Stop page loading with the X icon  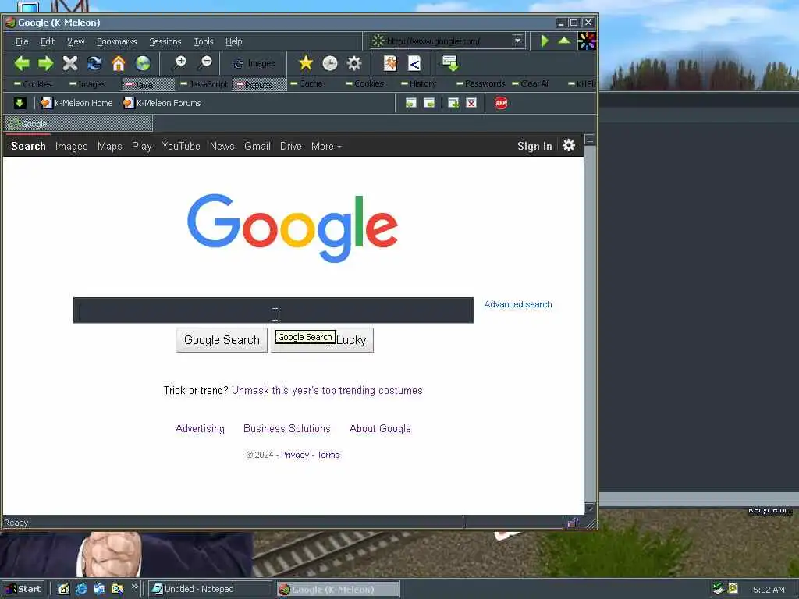pos(70,64)
